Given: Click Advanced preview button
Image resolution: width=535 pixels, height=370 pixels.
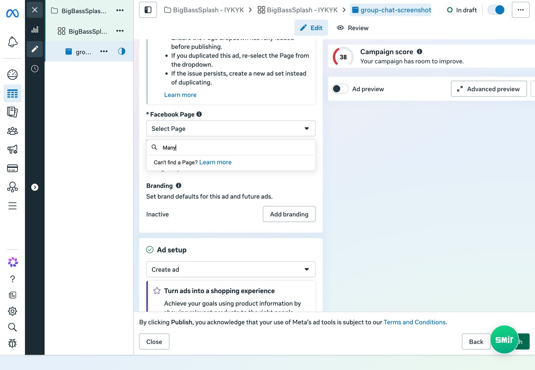Looking at the screenshot, I should [x=489, y=89].
